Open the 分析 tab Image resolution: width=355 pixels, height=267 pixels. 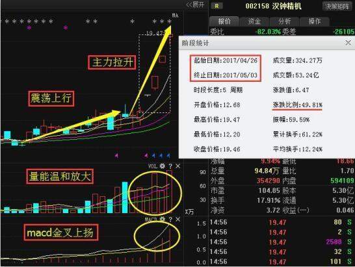(284, 21)
